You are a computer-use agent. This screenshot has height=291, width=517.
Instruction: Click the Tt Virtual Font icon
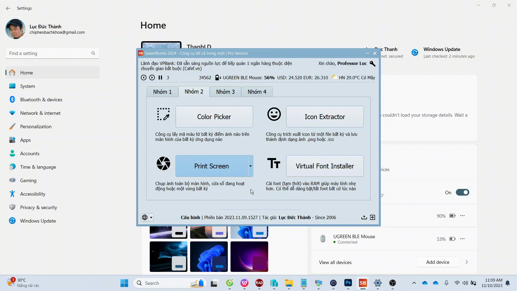(274, 163)
